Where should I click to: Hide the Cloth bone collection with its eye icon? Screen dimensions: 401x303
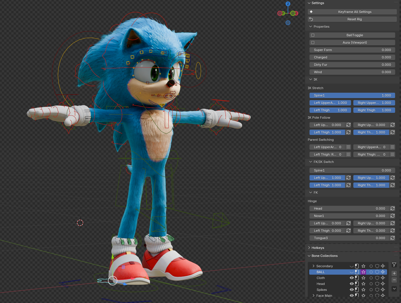(x=352, y=278)
